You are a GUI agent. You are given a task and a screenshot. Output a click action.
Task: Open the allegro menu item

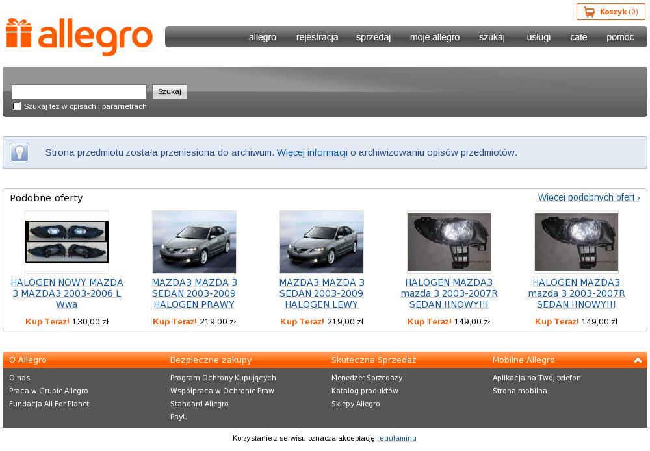tap(263, 37)
